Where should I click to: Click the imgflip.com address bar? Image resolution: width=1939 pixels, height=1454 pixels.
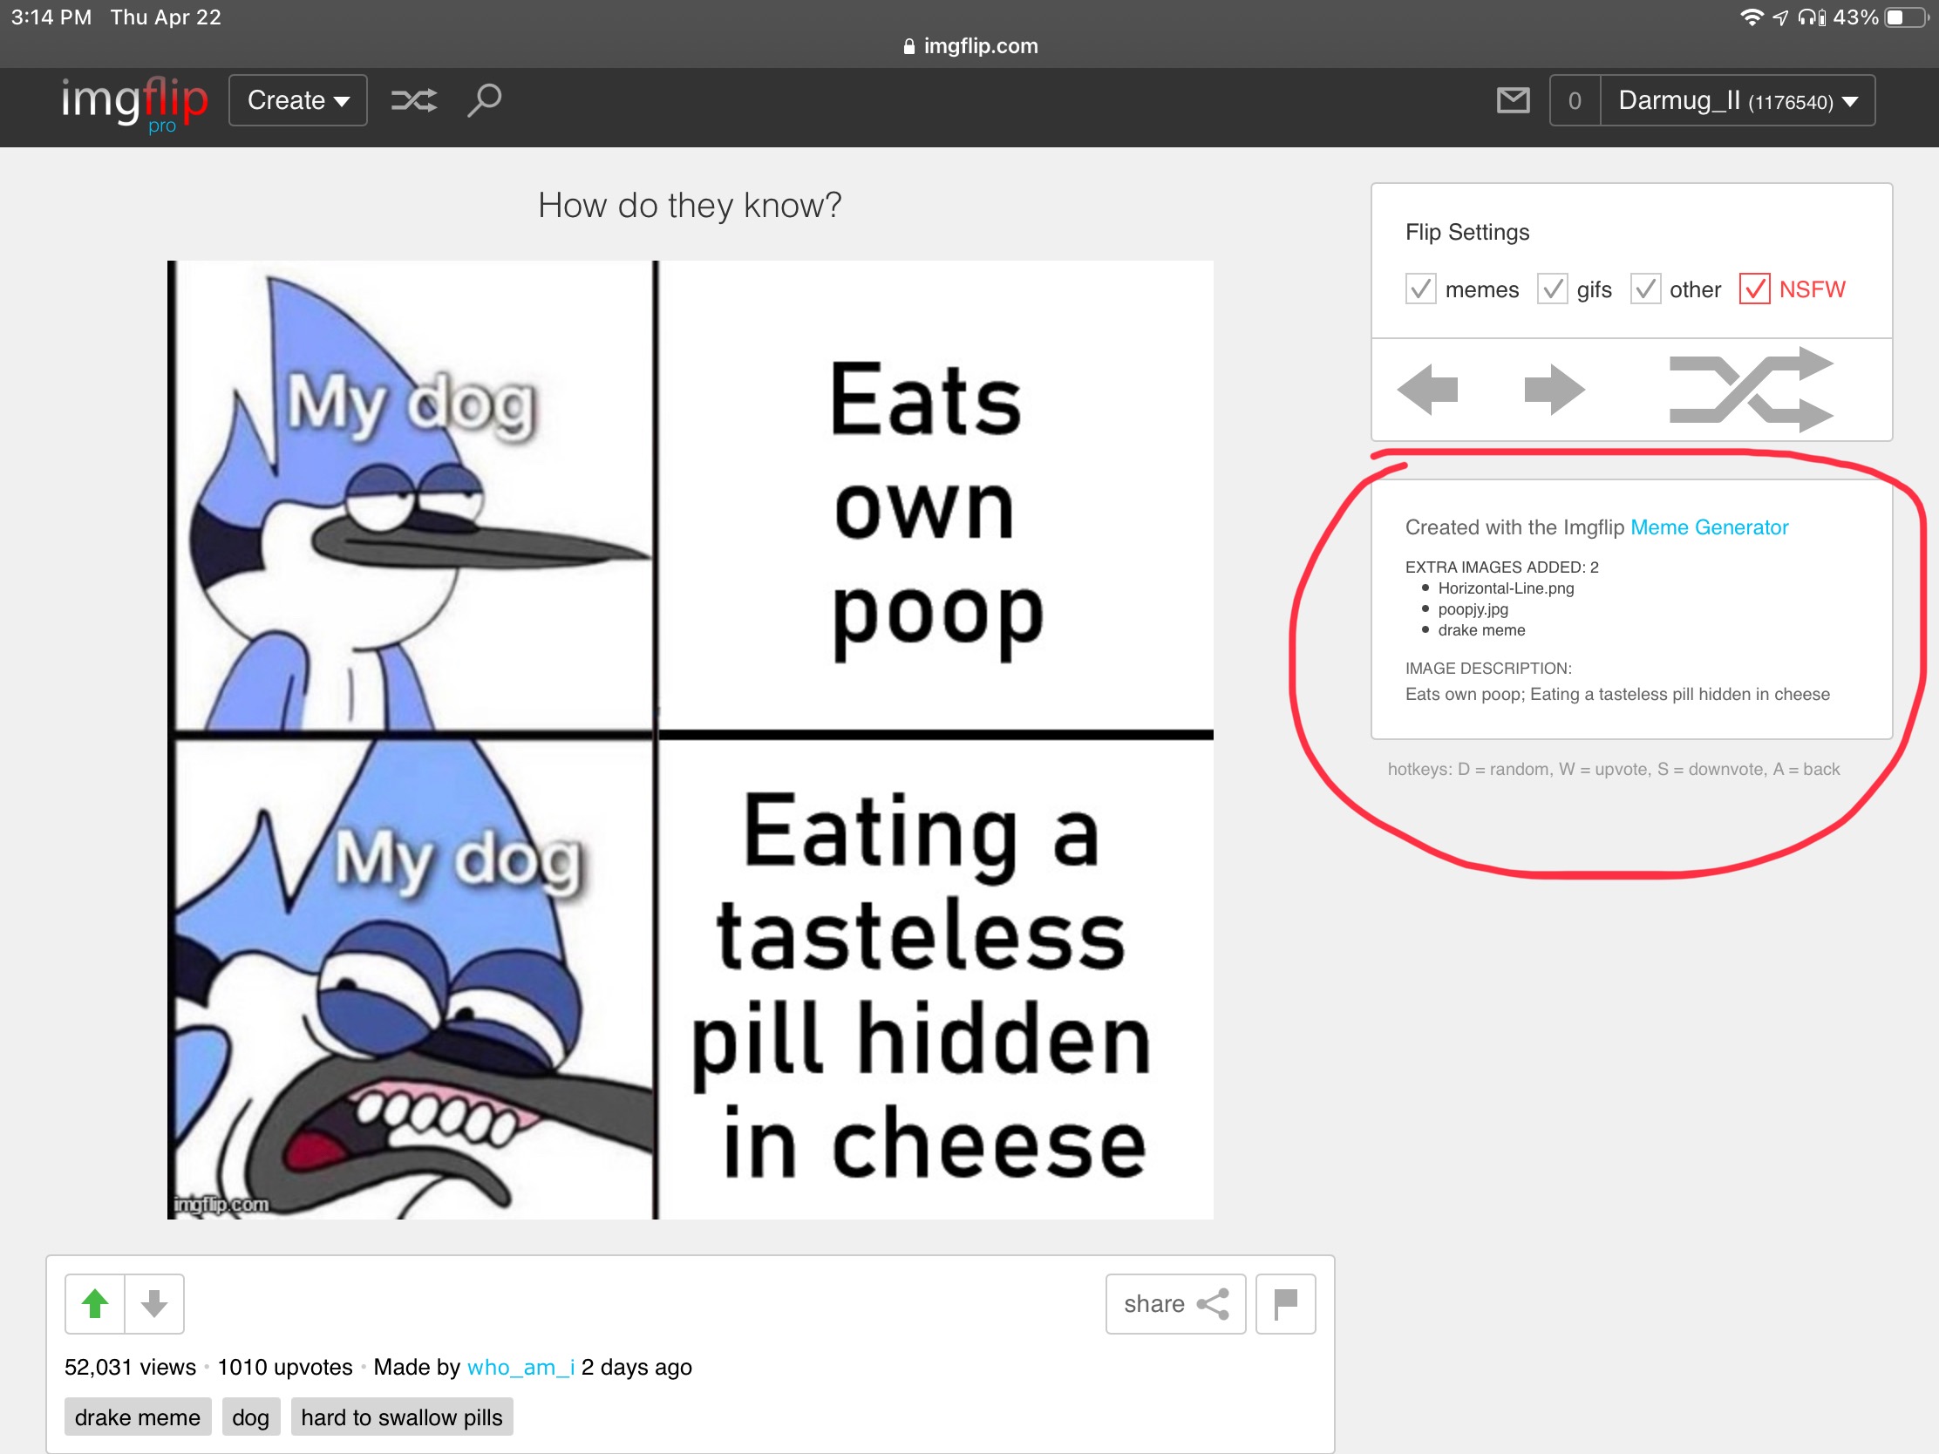[969, 45]
